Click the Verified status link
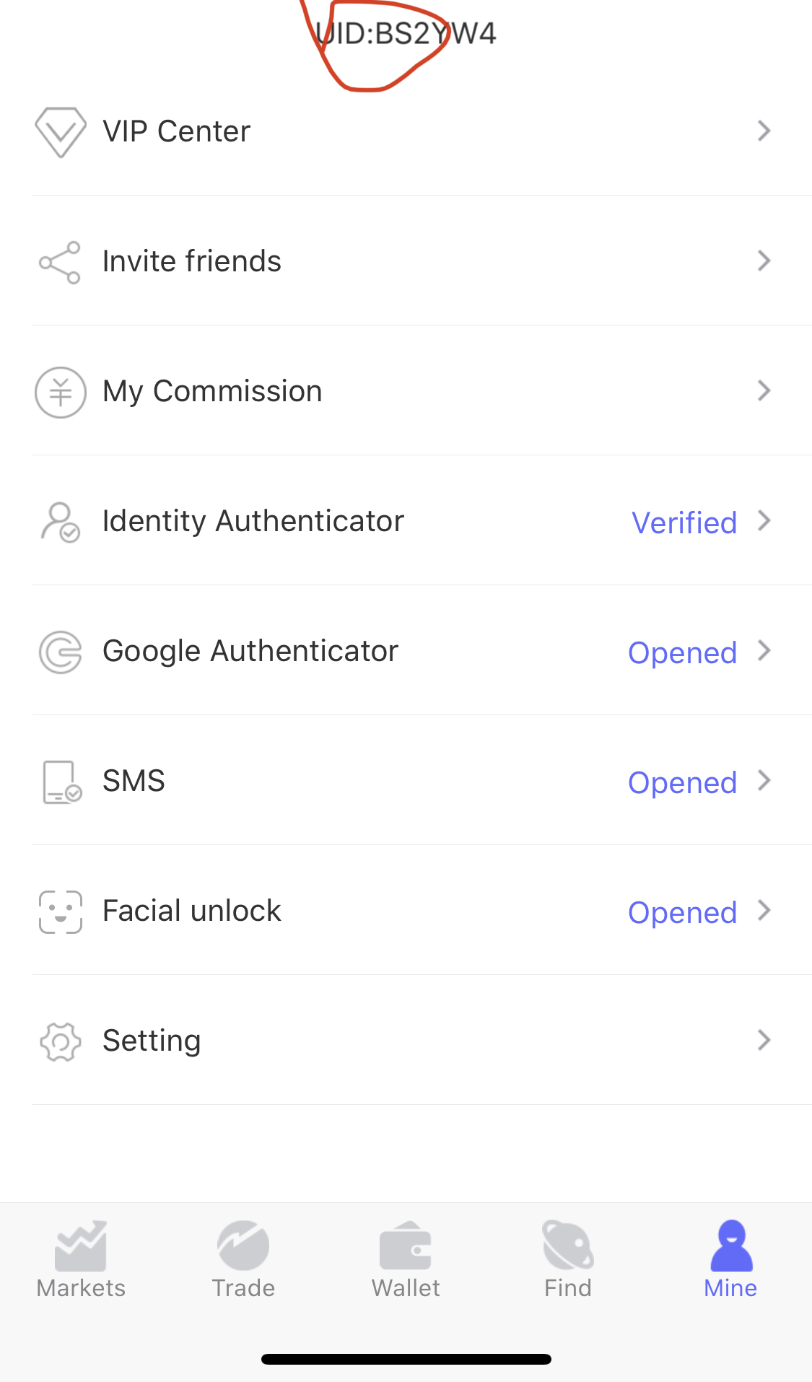Image resolution: width=812 pixels, height=1382 pixels. [x=684, y=522]
